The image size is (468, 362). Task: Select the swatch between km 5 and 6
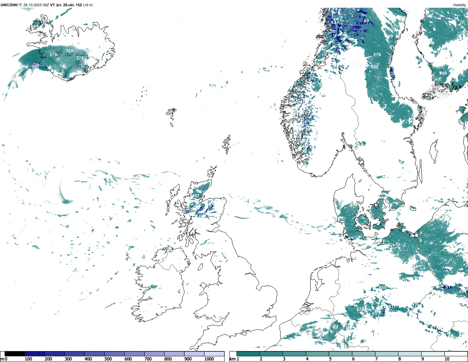[x=340, y=354]
